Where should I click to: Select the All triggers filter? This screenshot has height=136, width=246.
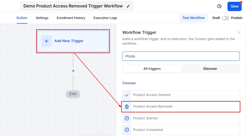point(152,69)
